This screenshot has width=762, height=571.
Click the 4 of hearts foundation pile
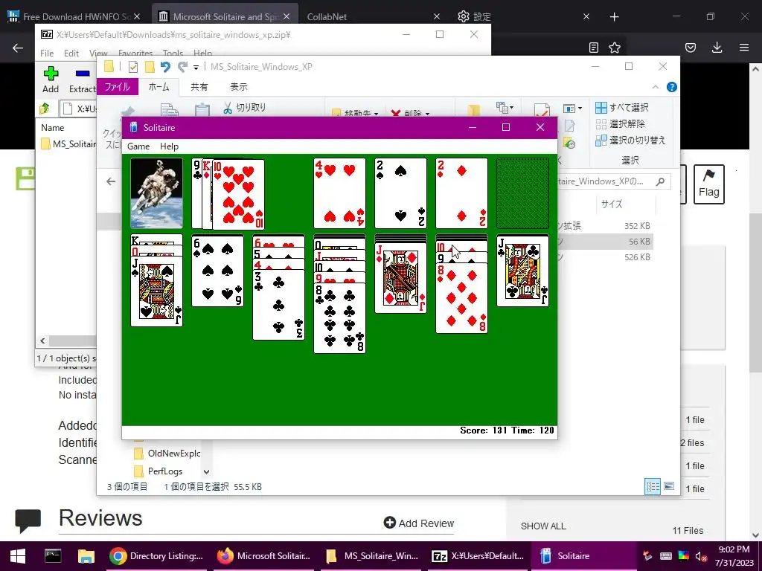coord(339,193)
